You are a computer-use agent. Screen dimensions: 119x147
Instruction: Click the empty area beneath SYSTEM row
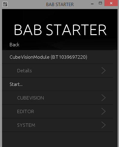pyautogui.click(x=60, y=139)
